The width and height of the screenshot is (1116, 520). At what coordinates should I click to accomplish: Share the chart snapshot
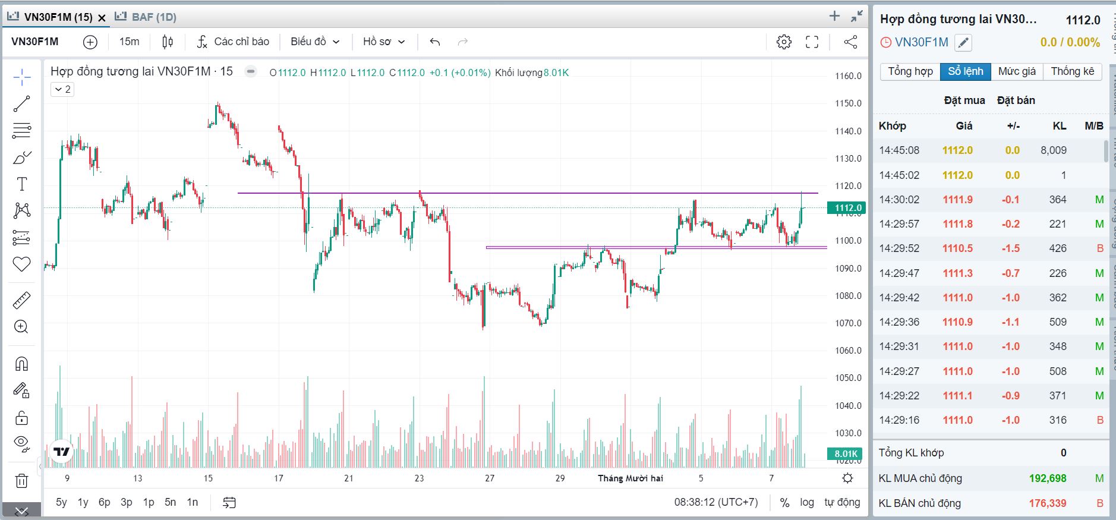[x=850, y=42]
